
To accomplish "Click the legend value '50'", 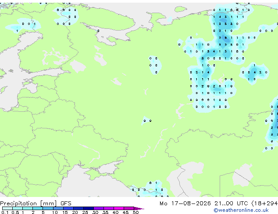I will (x=135, y=212).
